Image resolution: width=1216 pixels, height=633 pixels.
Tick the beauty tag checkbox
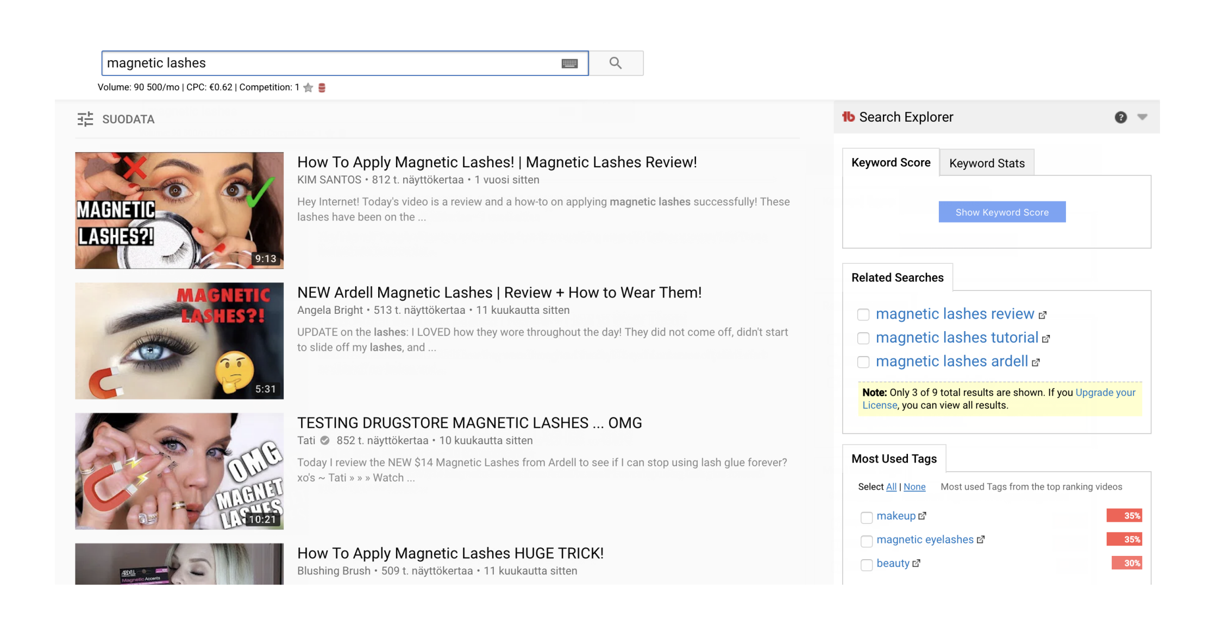coord(867,565)
